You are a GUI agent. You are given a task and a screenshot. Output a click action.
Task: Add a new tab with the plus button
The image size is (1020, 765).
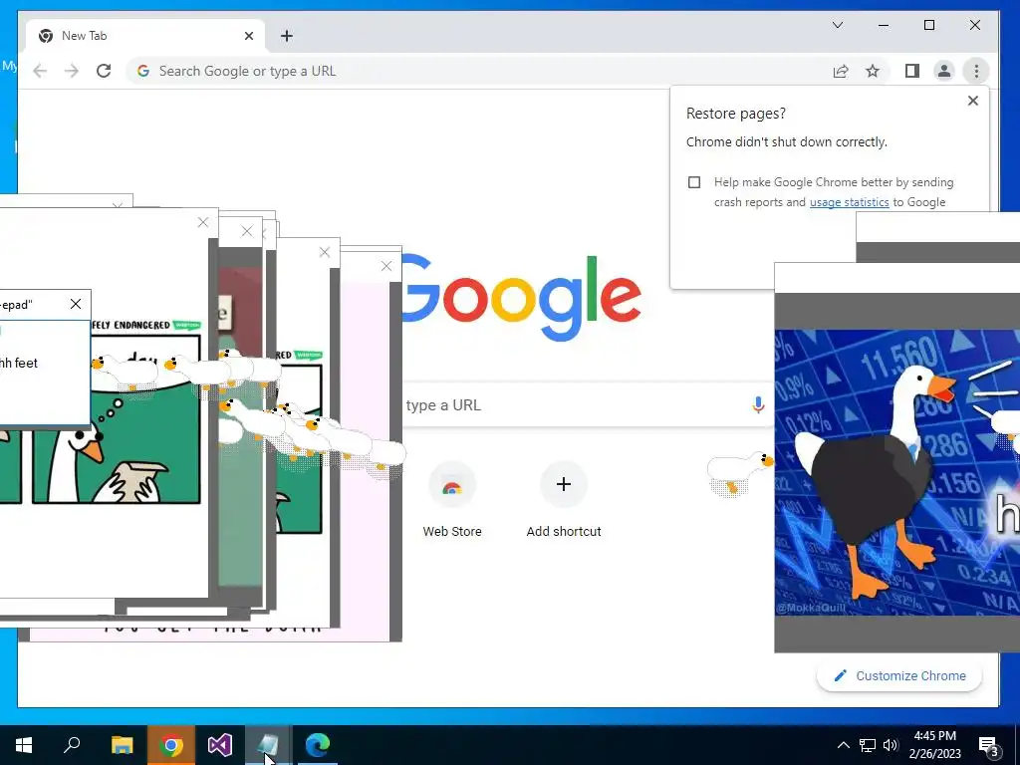pyautogui.click(x=287, y=36)
